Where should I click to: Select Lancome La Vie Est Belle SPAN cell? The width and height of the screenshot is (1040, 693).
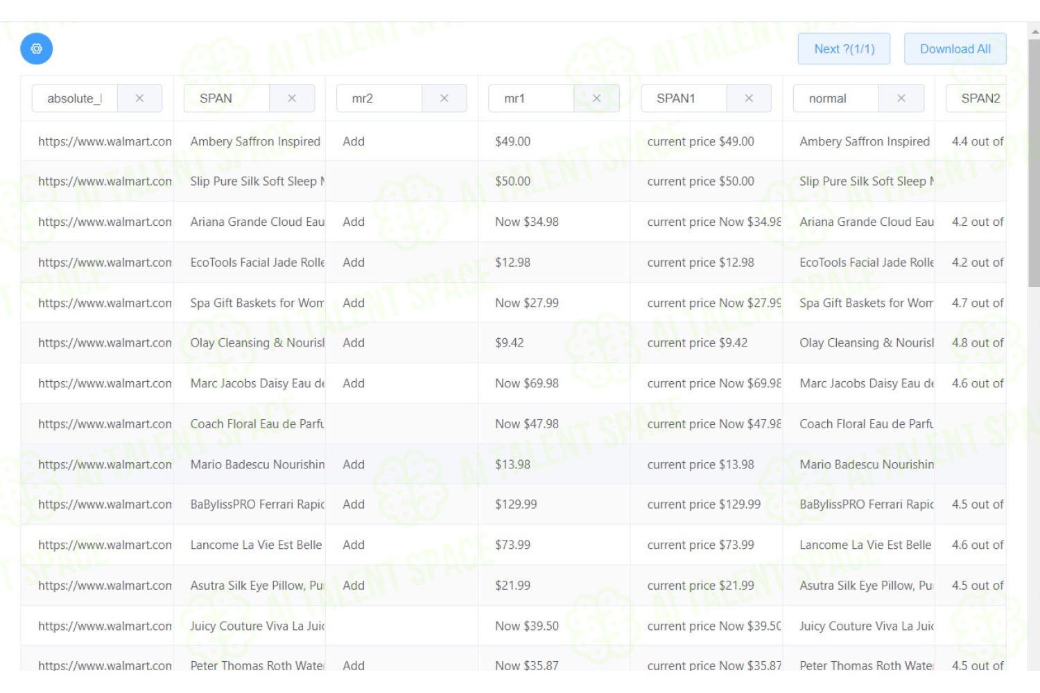(250, 545)
